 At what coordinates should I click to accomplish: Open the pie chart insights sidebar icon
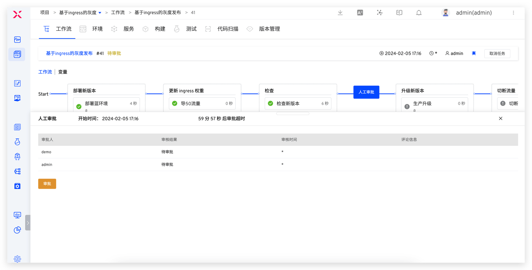(x=17, y=230)
